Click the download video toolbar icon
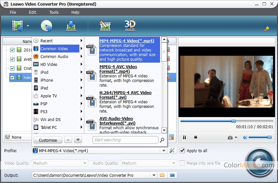Image resolution: width=278 pixels, height=183 pixels. pyautogui.click(x=71, y=26)
